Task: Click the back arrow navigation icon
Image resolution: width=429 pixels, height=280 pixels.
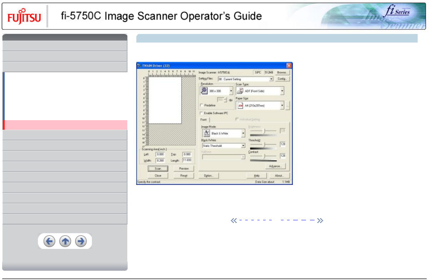Action: 49,241
